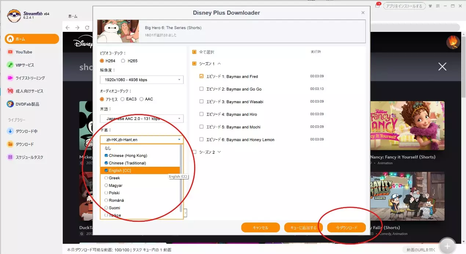
Task: Toggle the 全て選択 checkbox
Action: [x=194, y=52]
